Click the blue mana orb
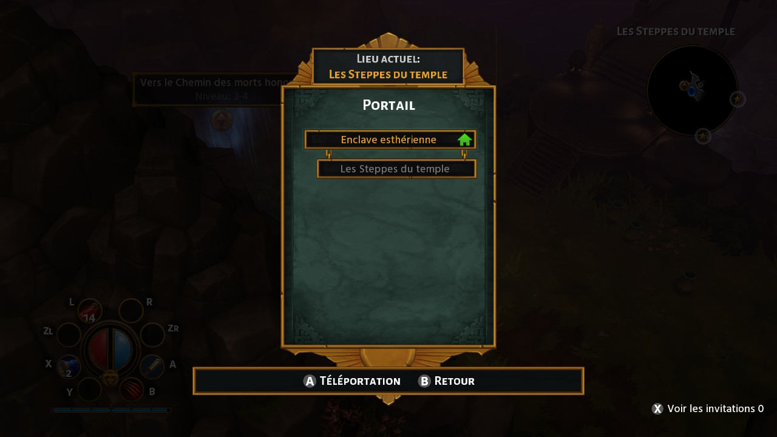This screenshot has height=437, width=777. (122, 349)
